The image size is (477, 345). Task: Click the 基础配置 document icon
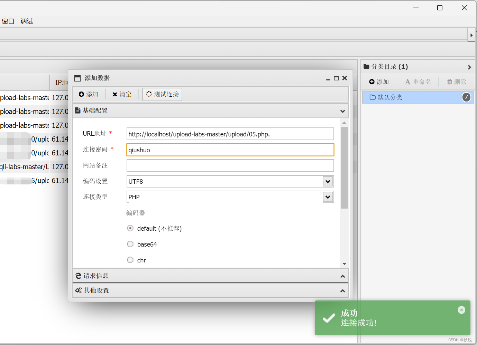78,111
